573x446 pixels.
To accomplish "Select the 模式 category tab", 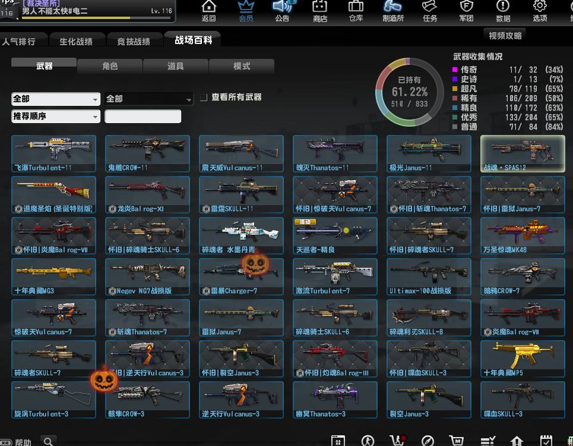I will (242, 66).
